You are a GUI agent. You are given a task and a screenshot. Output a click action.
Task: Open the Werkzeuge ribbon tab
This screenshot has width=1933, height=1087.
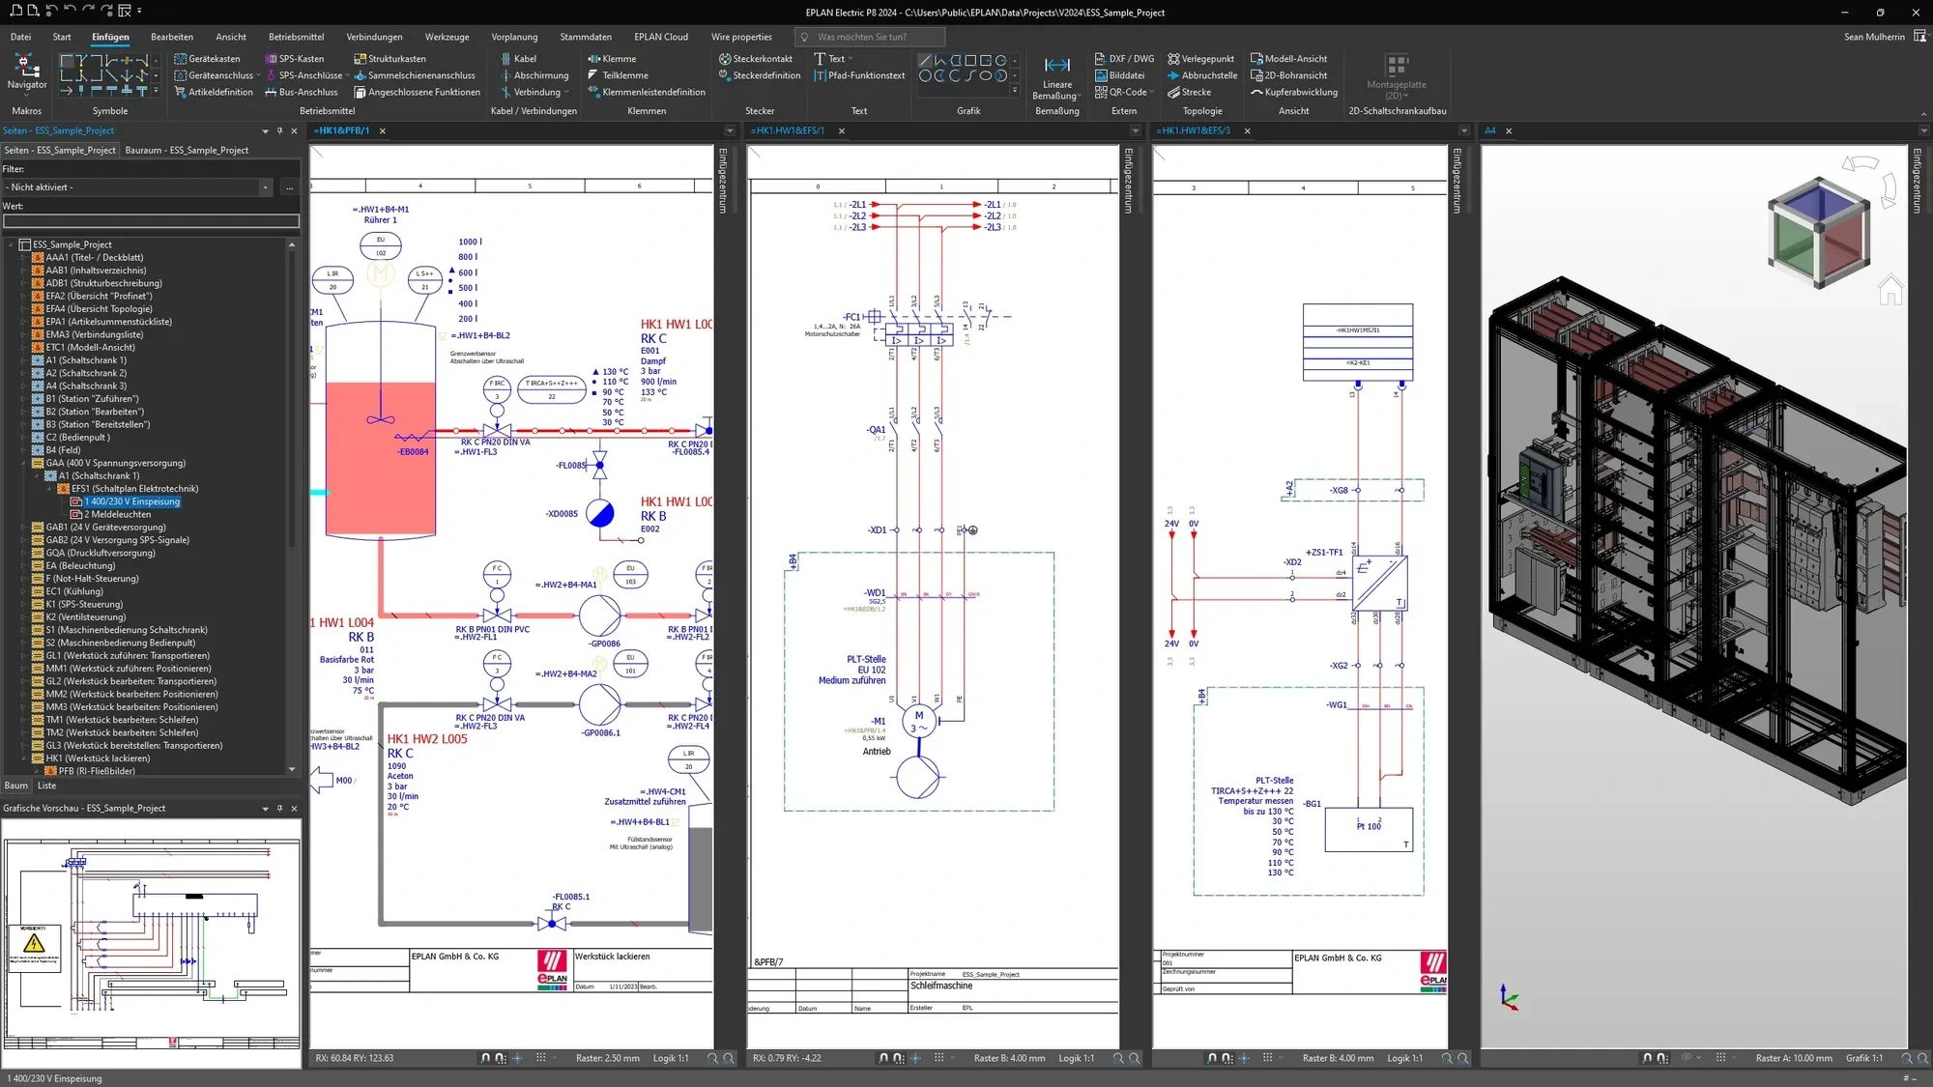tap(447, 37)
